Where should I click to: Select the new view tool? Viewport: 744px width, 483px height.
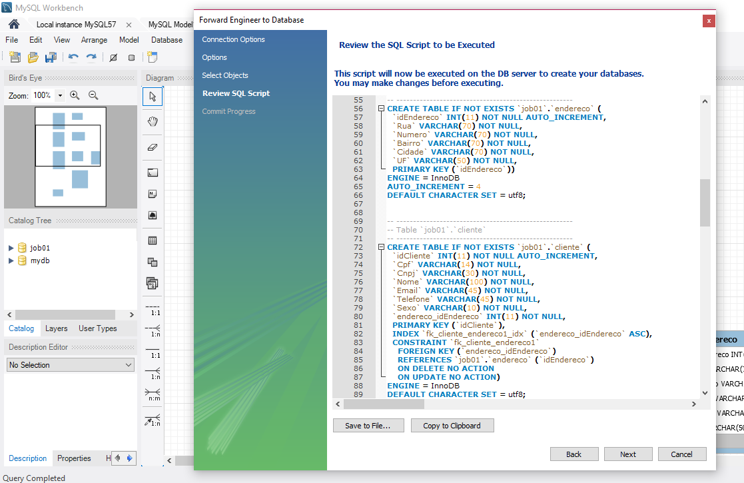pos(153,262)
